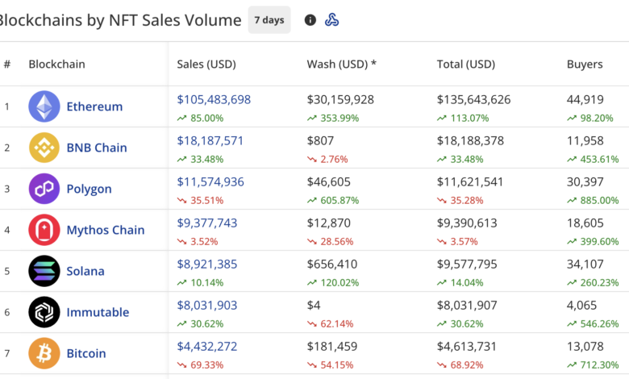Open the Mythos Chain name link
629x379 pixels.
click(x=106, y=230)
